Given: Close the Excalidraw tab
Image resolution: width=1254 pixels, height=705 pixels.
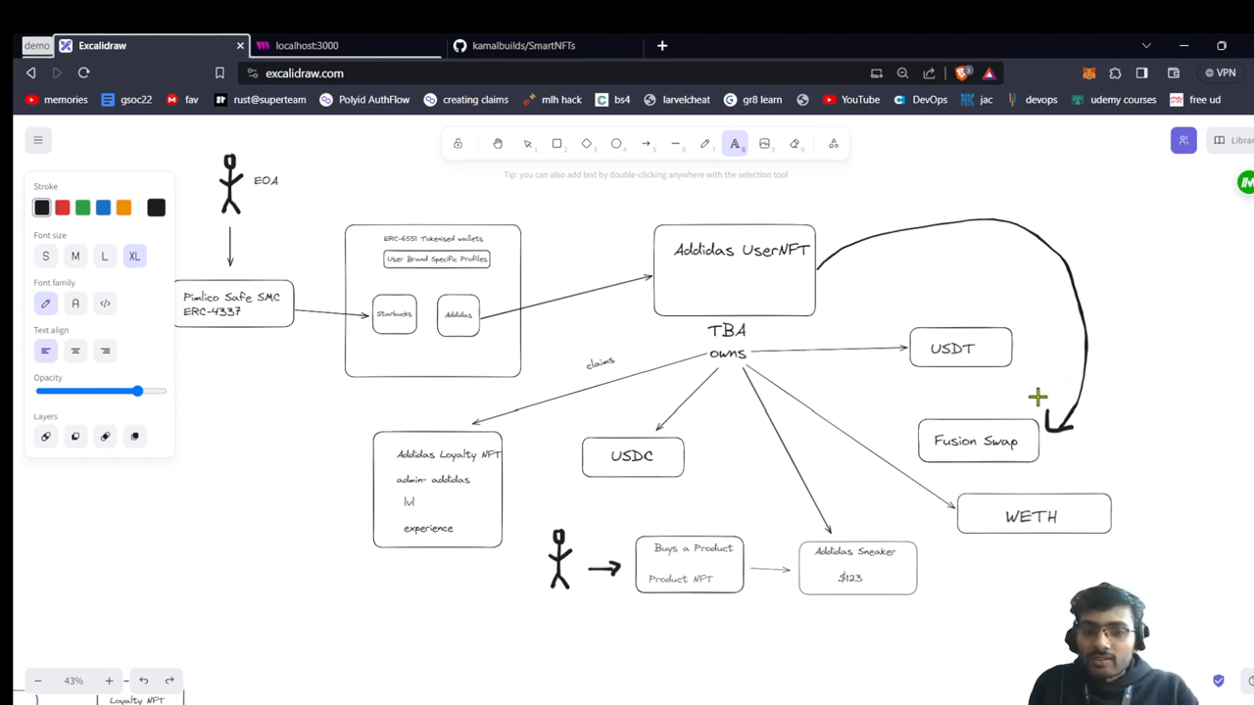Looking at the screenshot, I should (240, 45).
